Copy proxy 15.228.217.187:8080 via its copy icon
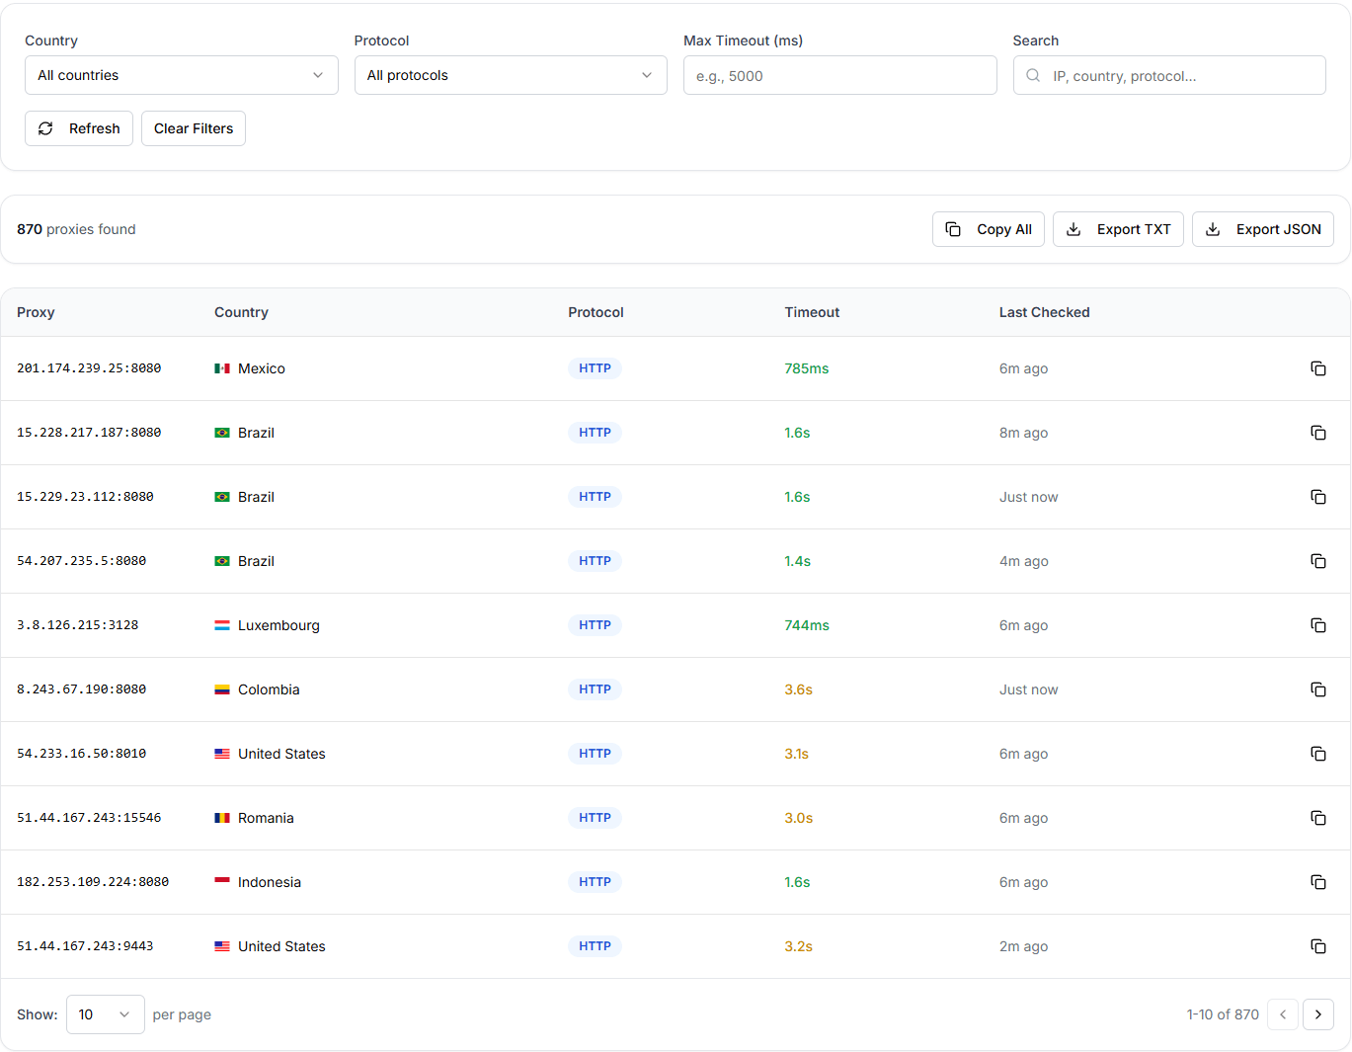The image size is (1352, 1052). click(1317, 433)
